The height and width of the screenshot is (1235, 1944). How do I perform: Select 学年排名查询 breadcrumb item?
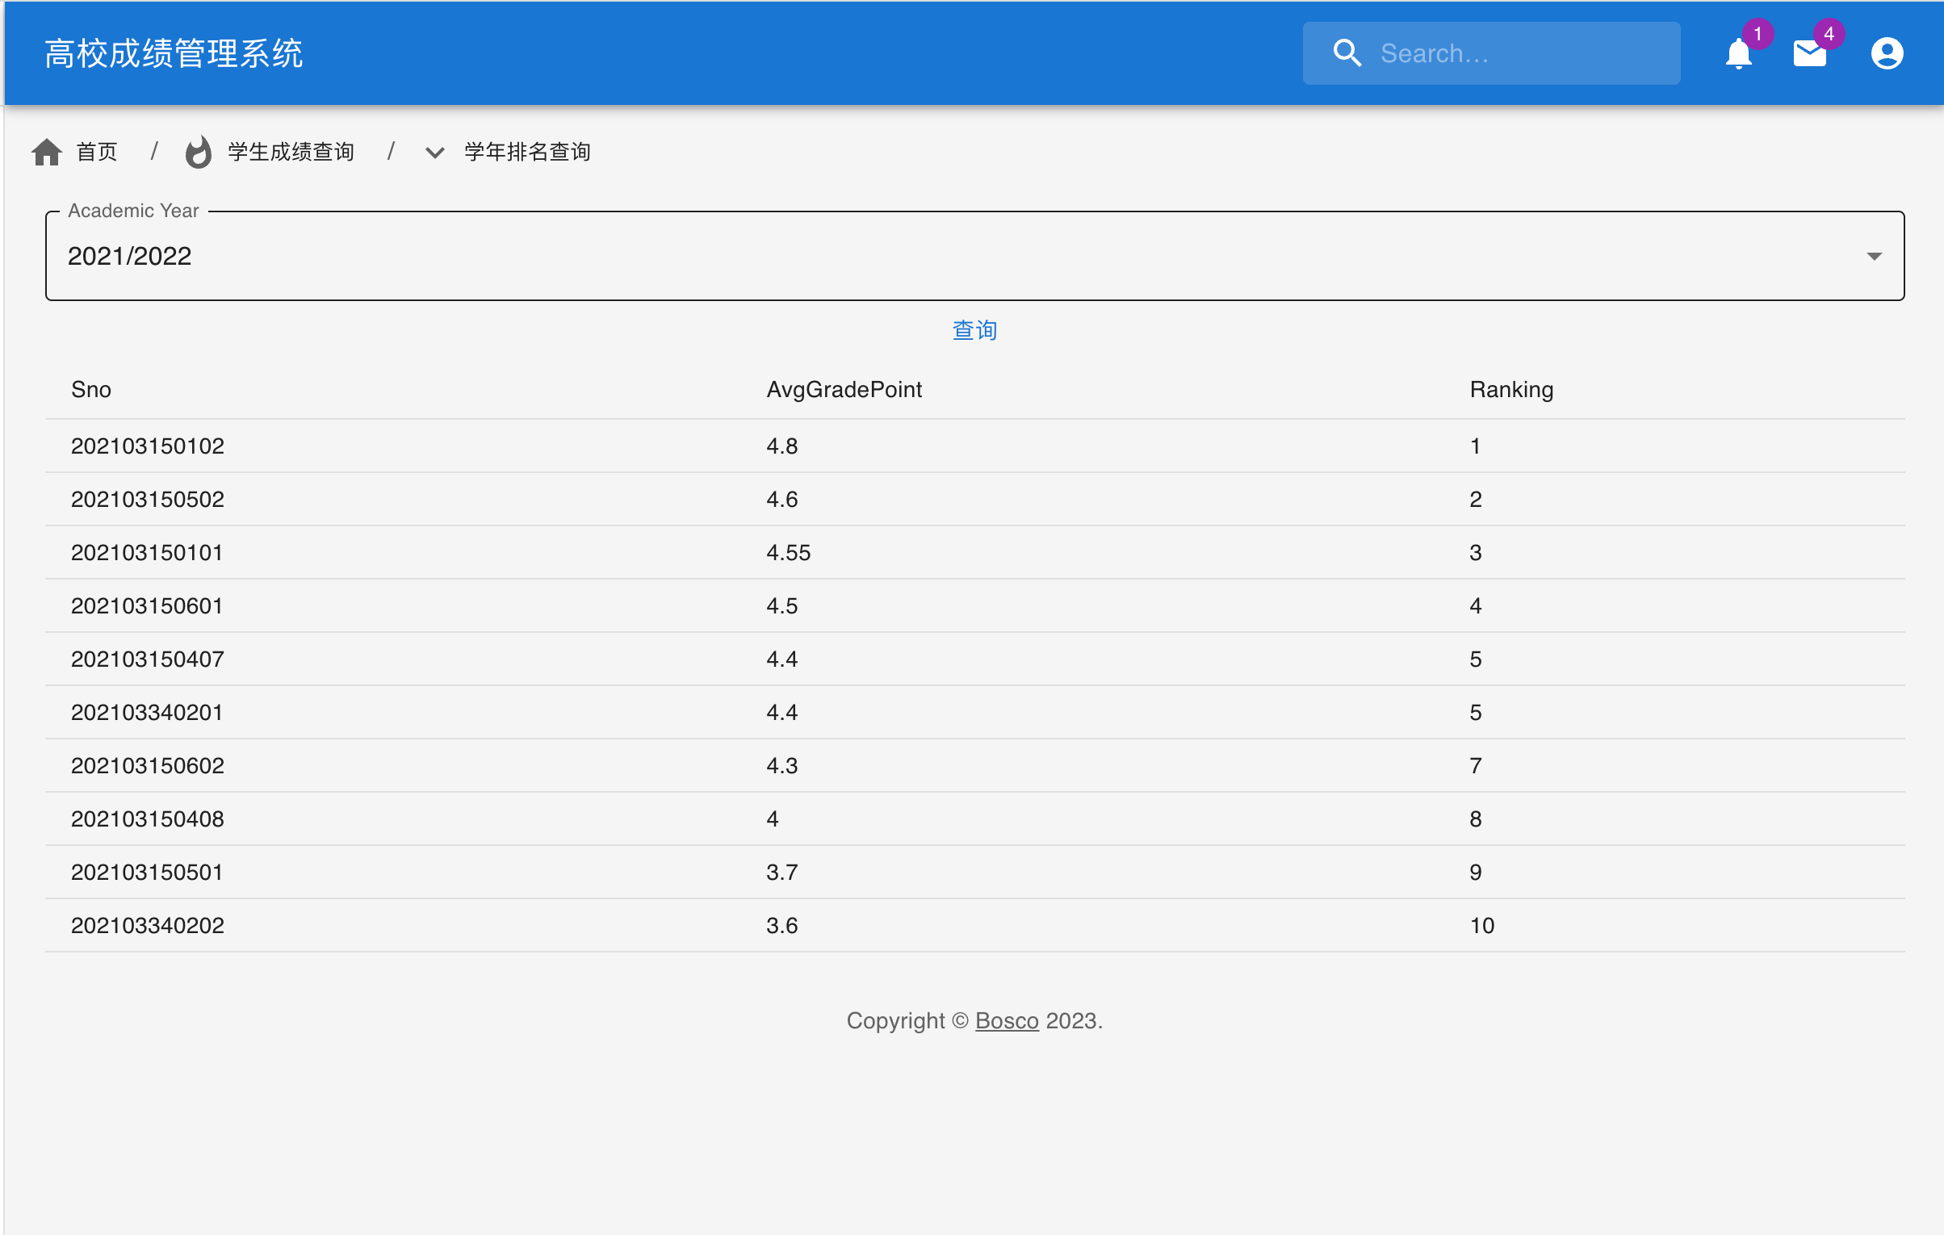pyautogui.click(x=527, y=152)
